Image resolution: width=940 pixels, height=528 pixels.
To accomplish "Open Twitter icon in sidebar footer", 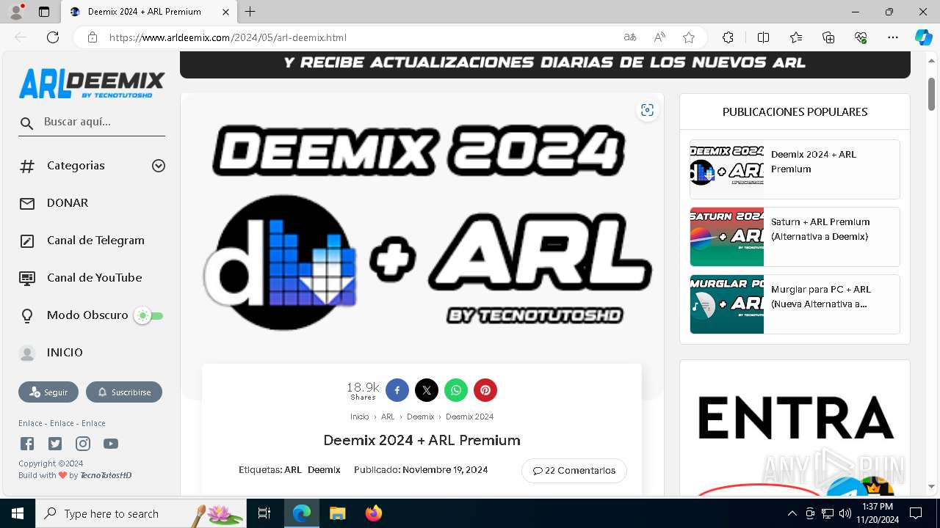I will (x=55, y=444).
